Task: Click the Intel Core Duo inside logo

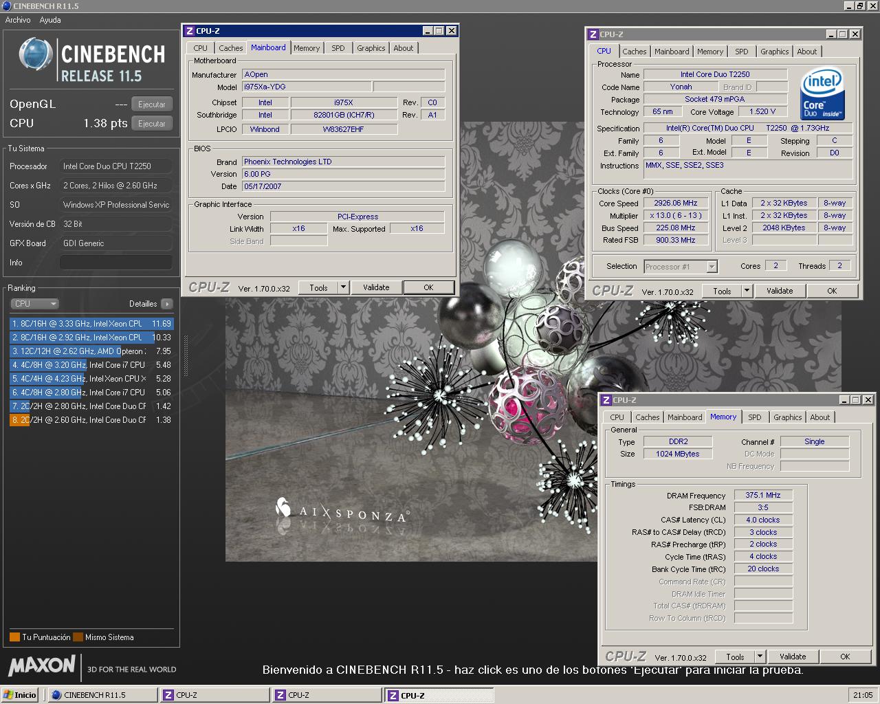Action: 822,93
